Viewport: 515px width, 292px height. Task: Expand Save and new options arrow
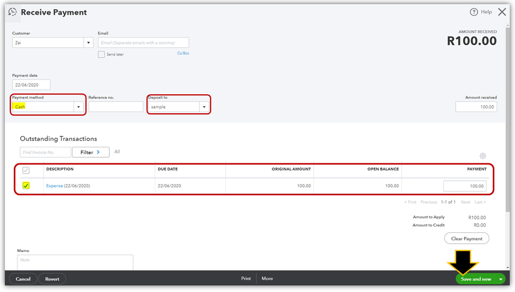501,279
